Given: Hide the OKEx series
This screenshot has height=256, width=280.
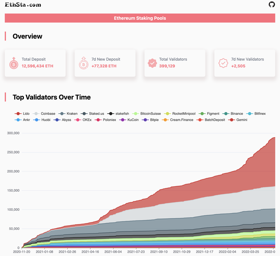Looking at the screenshot, I should coord(83,120).
